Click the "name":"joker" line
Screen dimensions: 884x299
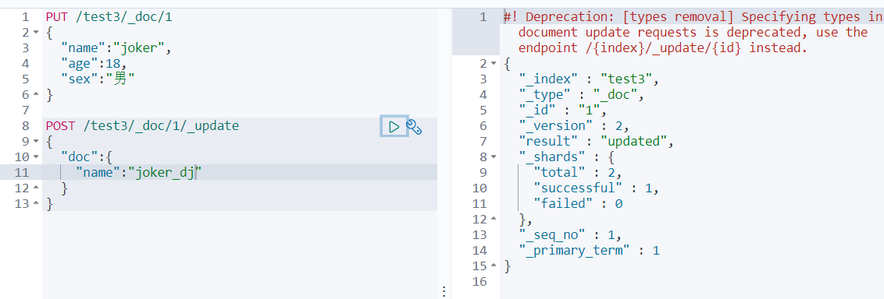(116, 48)
